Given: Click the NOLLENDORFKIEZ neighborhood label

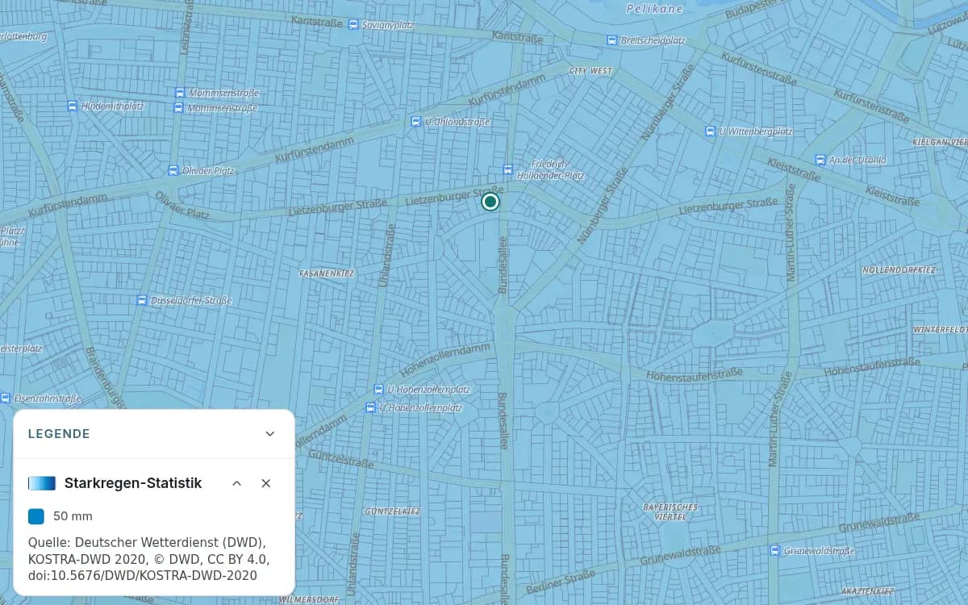Looking at the screenshot, I should pos(899,269).
